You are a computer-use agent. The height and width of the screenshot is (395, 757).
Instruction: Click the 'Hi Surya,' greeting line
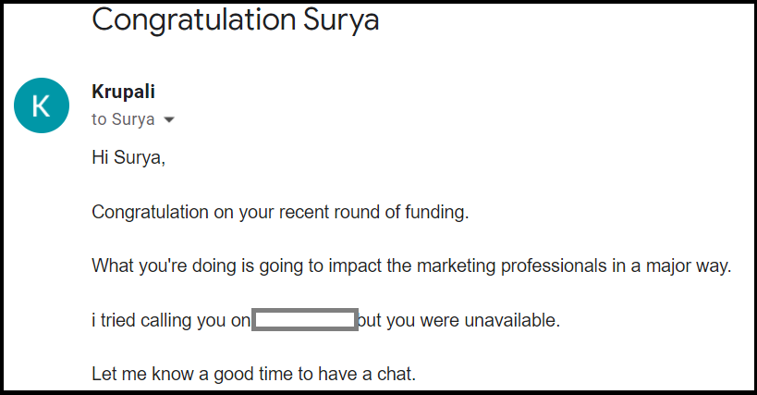click(128, 157)
